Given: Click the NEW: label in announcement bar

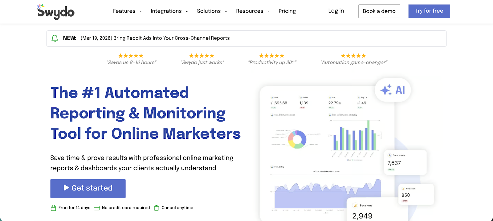Looking at the screenshot, I should pyautogui.click(x=70, y=38).
